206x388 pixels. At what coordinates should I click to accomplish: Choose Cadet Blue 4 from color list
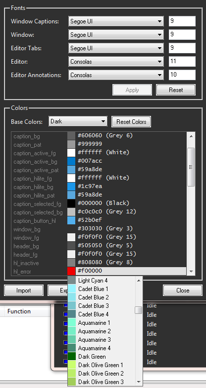tap(102, 314)
